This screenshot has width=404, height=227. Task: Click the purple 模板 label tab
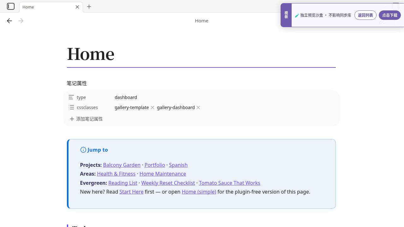tap(286, 15)
